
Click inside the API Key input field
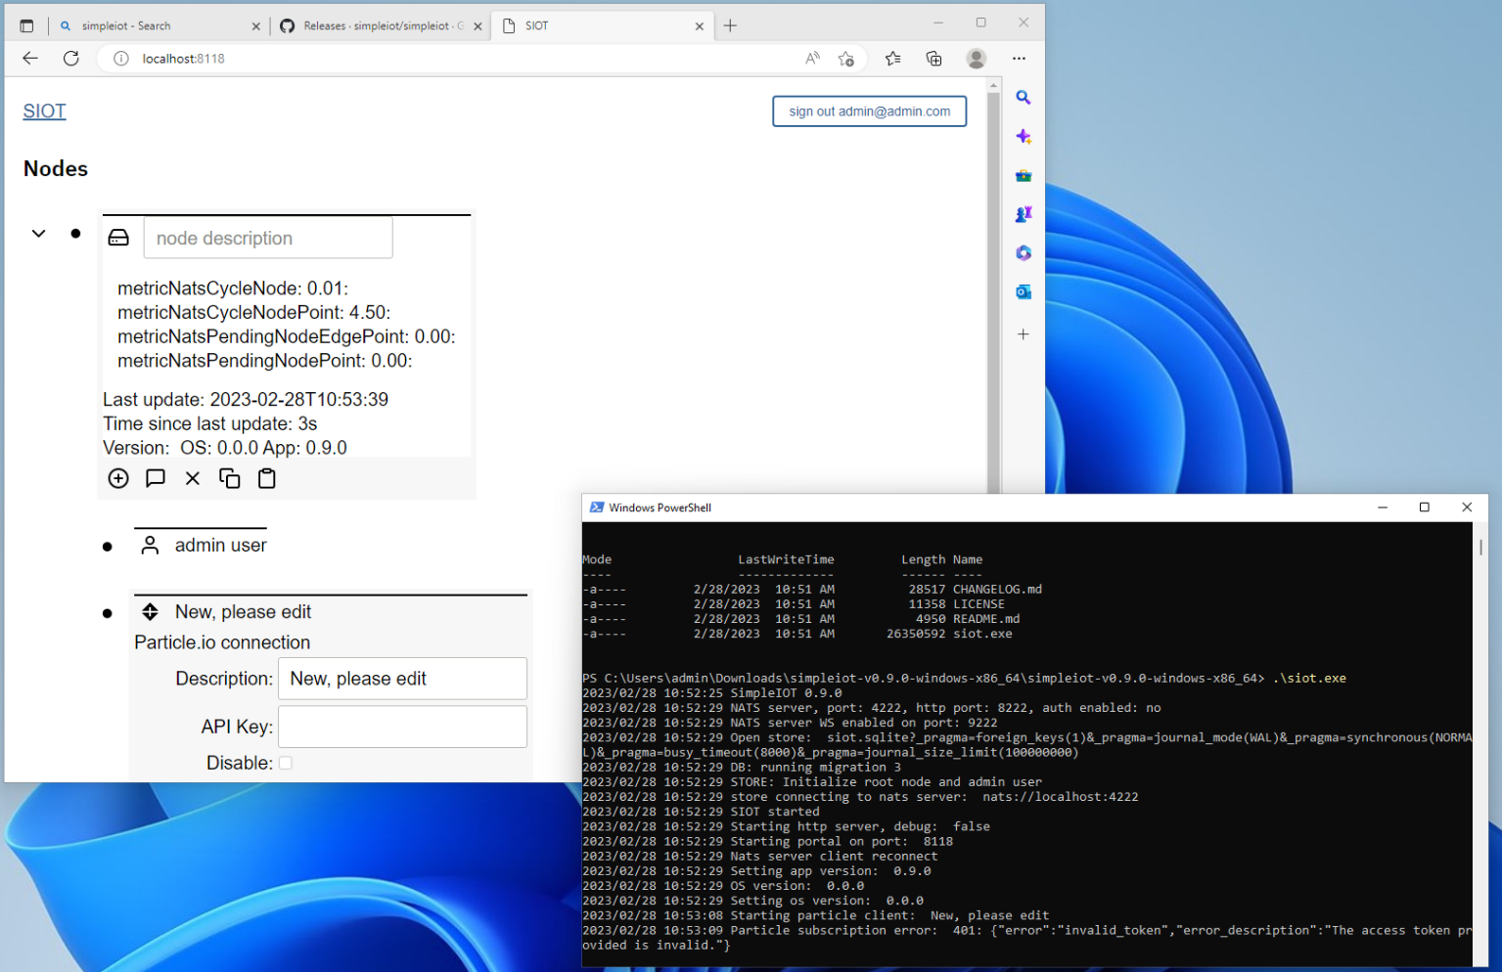click(x=401, y=726)
